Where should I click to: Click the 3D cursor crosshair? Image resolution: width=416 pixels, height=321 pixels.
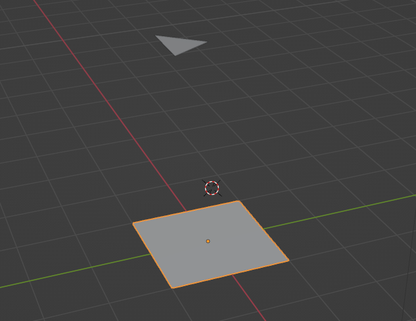click(x=212, y=188)
